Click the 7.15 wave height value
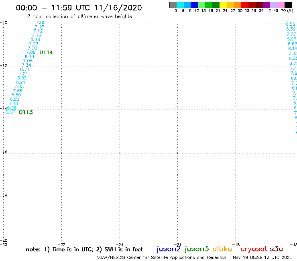This screenshot has height=261, width=297. coord(39,27)
